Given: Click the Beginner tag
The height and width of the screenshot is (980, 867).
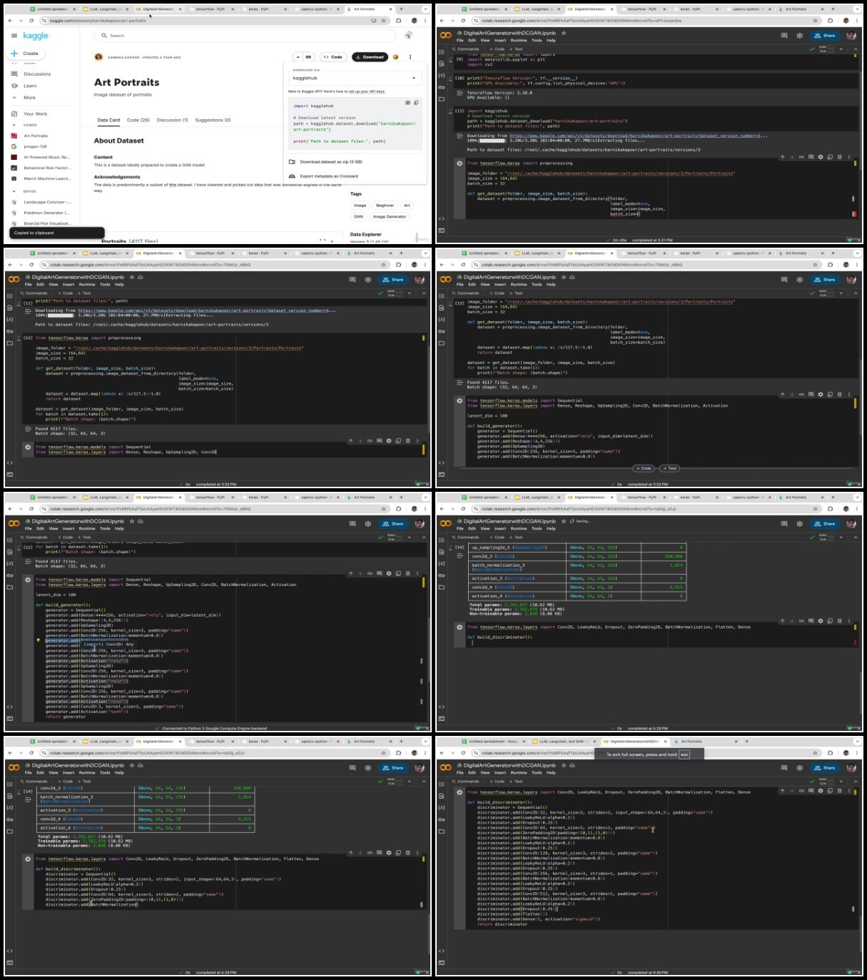Looking at the screenshot, I should tap(385, 206).
